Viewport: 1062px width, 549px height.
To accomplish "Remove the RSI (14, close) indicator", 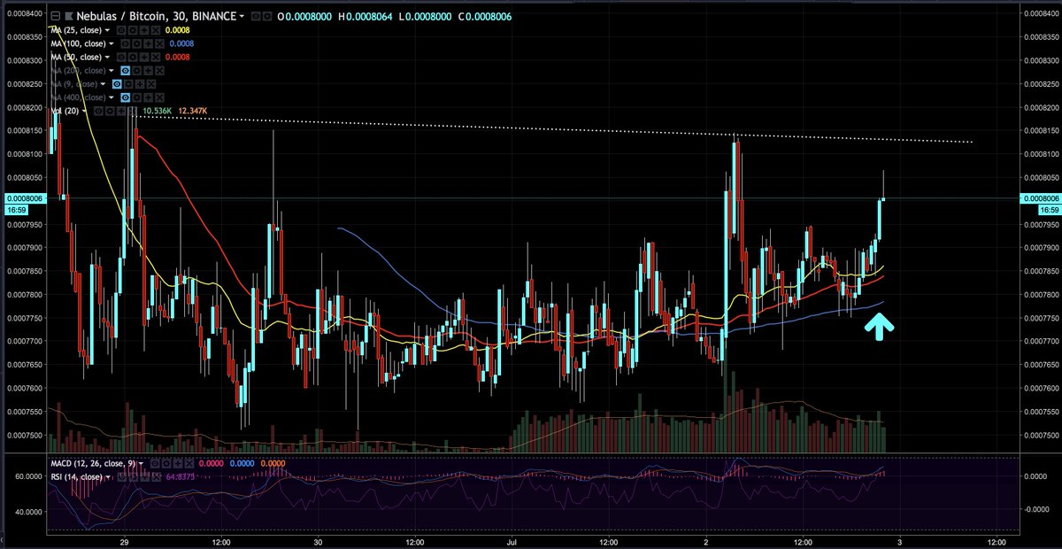I will click(x=157, y=476).
